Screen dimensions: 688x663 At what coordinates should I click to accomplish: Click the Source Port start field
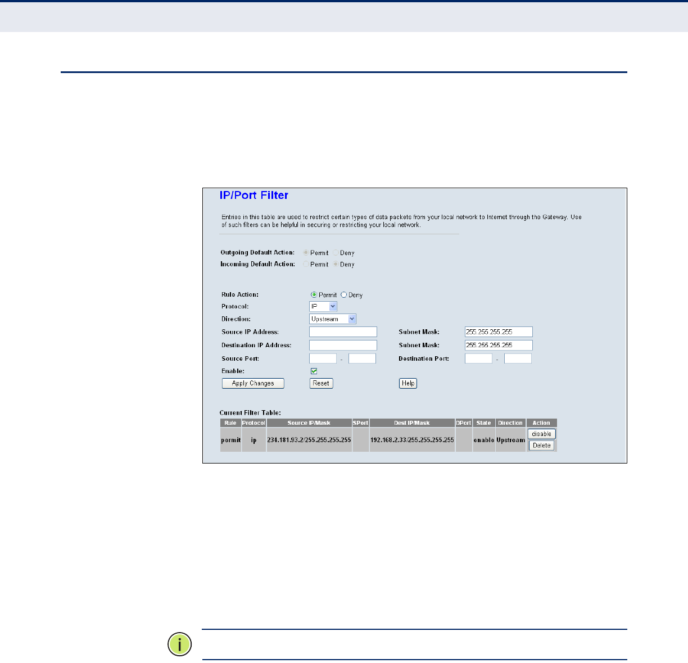point(323,358)
